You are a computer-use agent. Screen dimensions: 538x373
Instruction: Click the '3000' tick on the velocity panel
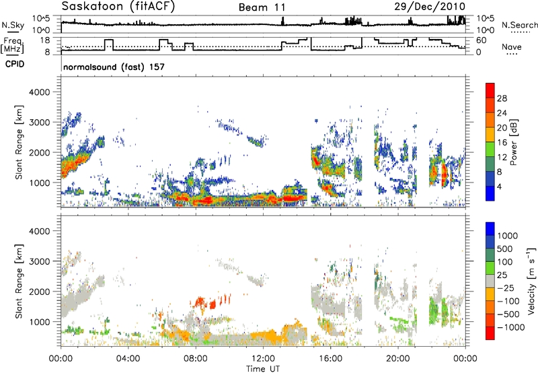point(40,261)
